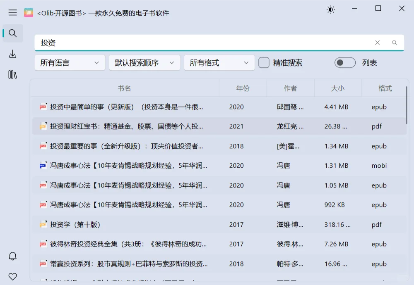This screenshot has height=285, width=414.
Task: Open the 默认搜索顺序 sort dropdown
Action: coord(144,63)
